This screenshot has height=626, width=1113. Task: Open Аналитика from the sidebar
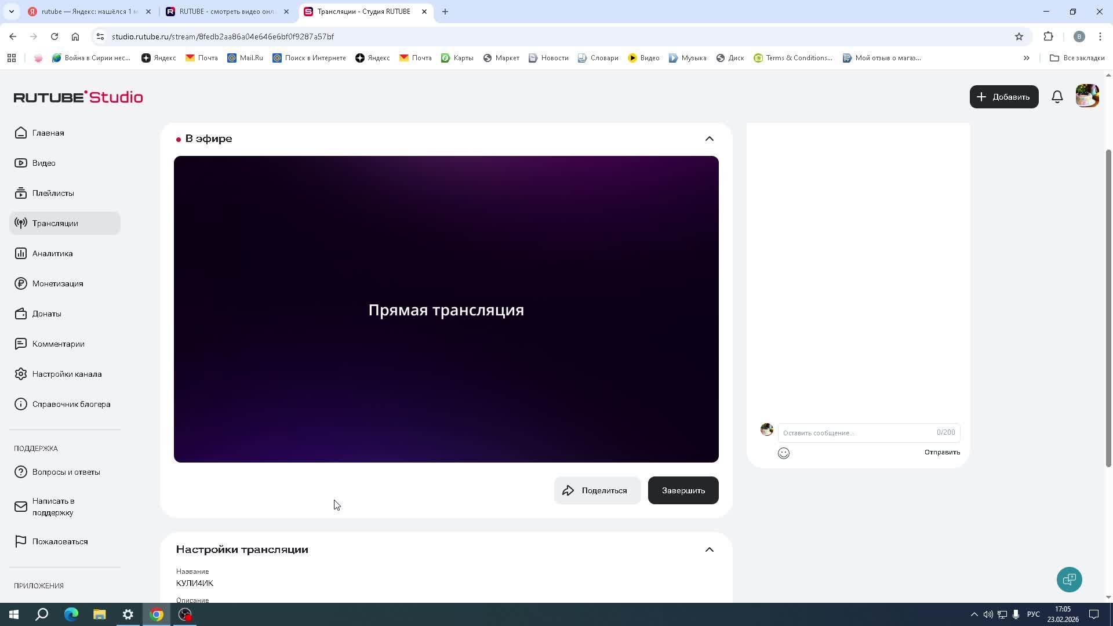coord(52,253)
